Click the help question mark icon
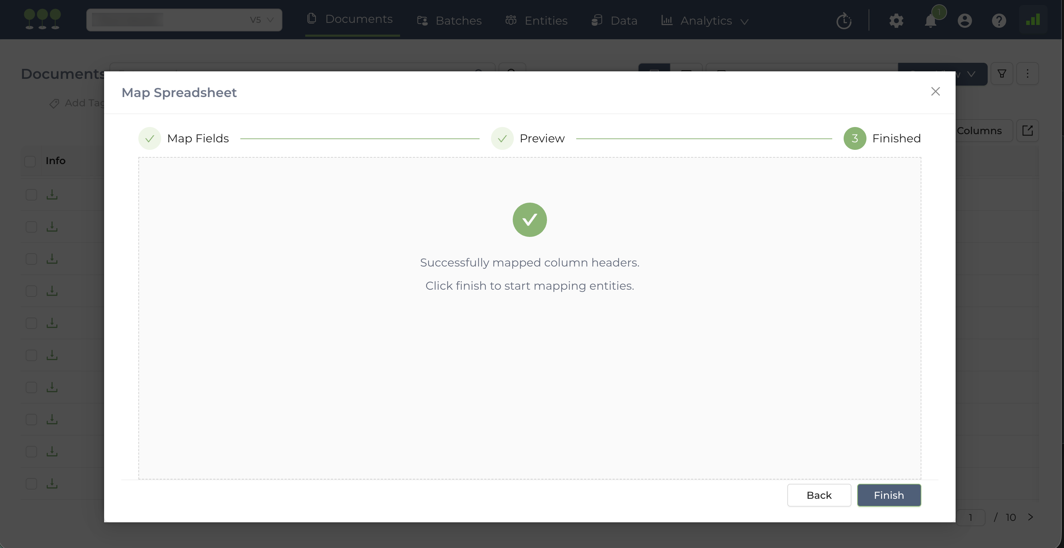 (x=999, y=20)
